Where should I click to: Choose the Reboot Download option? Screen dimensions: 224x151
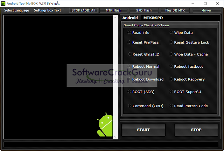tap(146, 79)
